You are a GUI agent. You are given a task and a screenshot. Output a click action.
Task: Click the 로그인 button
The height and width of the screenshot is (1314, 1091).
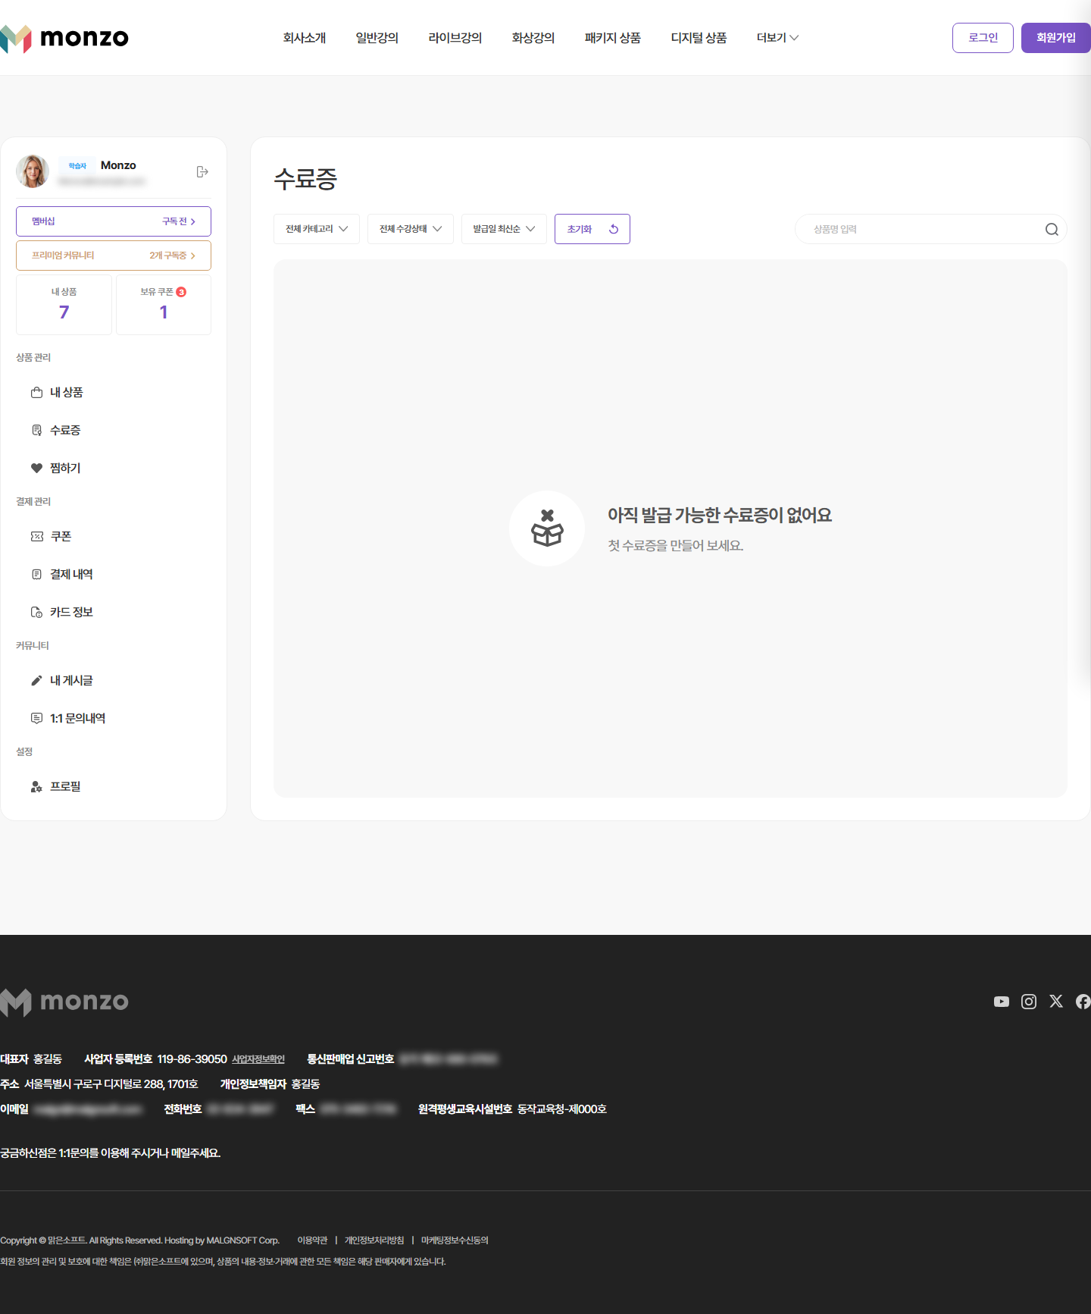point(983,38)
